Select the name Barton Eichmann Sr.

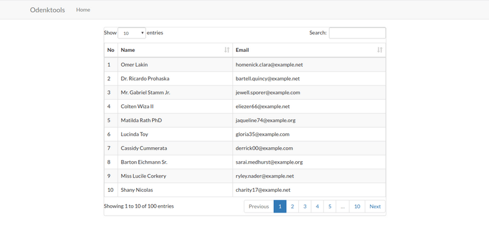144,162
